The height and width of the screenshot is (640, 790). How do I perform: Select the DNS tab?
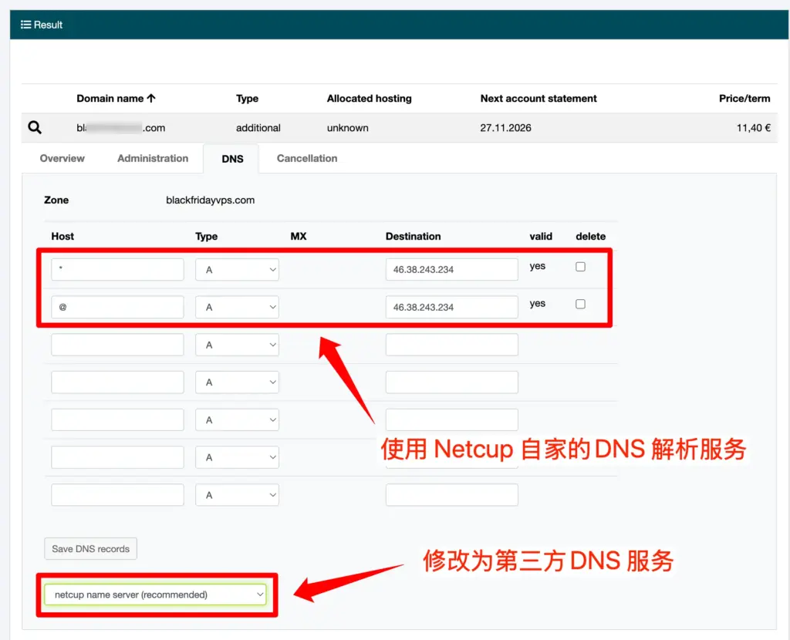coord(232,159)
